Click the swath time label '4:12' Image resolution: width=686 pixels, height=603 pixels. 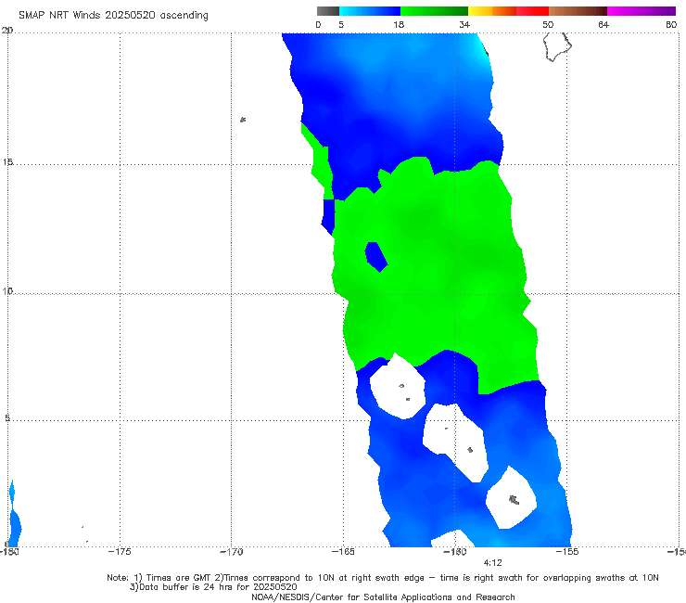point(492,563)
